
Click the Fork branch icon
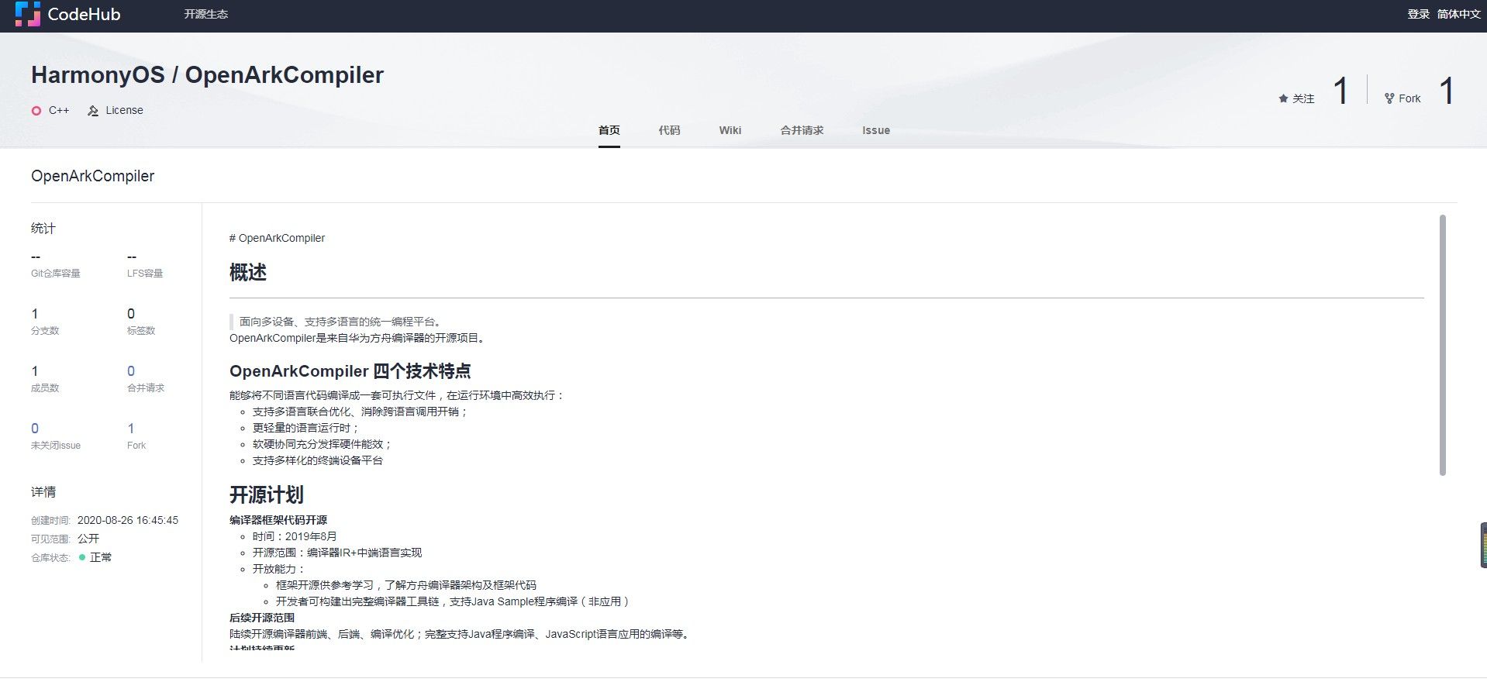(1389, 98)
